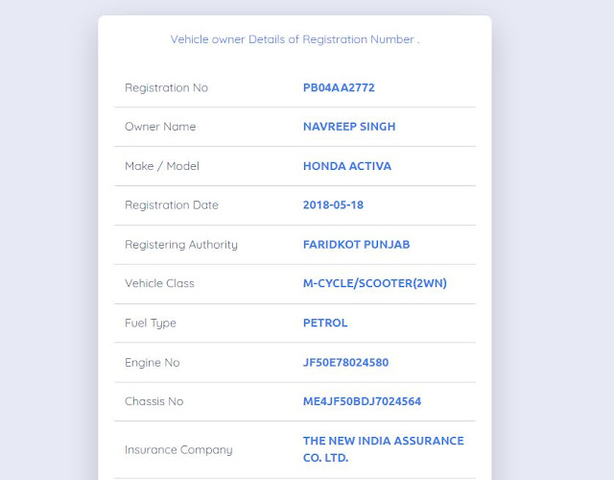Click the Fuel Type label
The image size is (614, 480).
pos(151,323)
